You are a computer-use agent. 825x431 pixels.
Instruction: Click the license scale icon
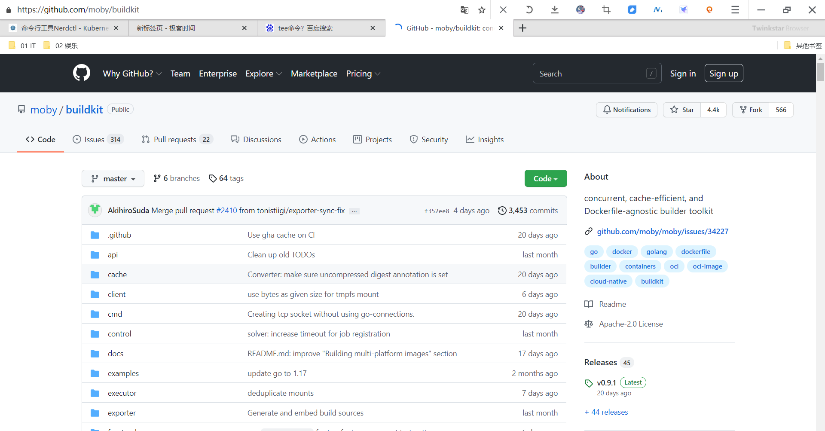click(589, 324)
